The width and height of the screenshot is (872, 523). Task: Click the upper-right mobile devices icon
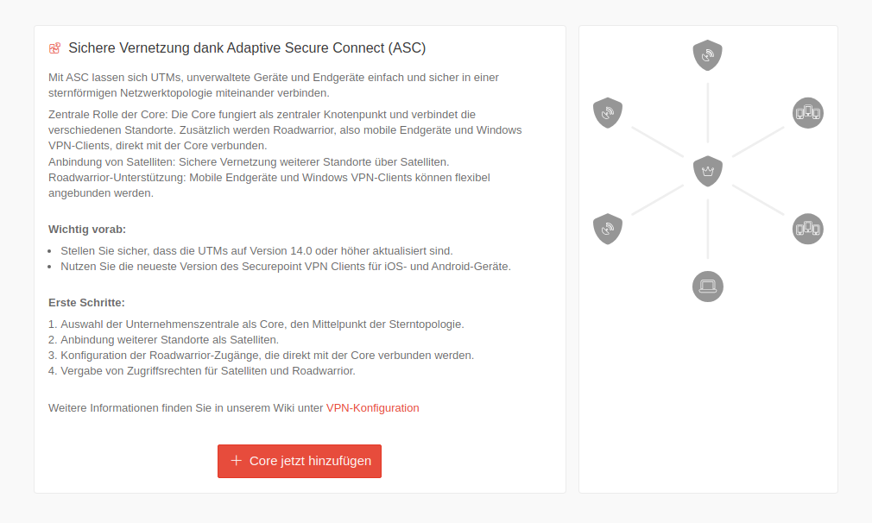click(808, 113)
